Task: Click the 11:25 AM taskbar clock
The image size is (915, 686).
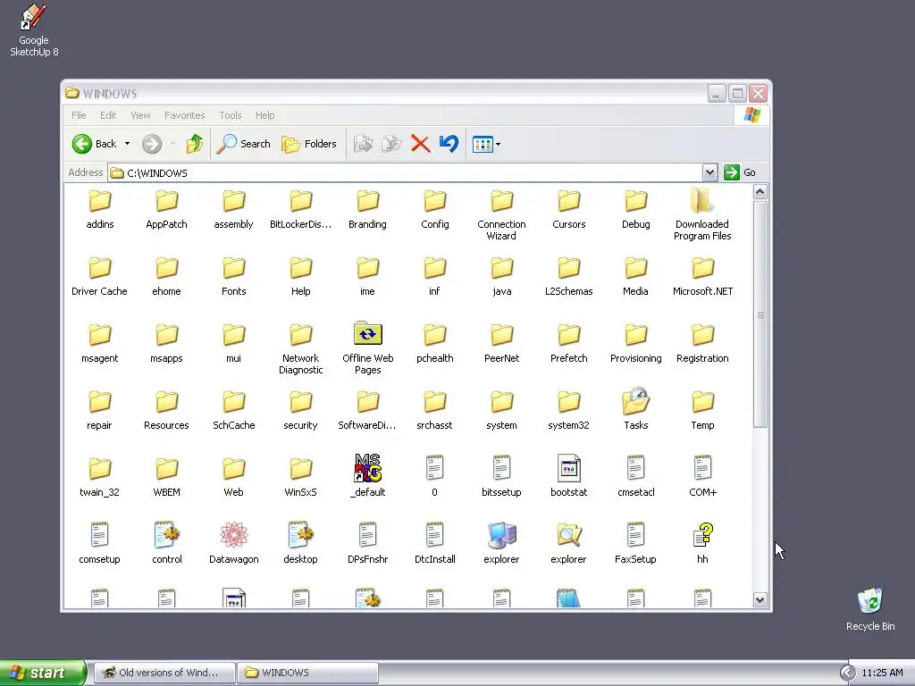Action: (882, 673)
